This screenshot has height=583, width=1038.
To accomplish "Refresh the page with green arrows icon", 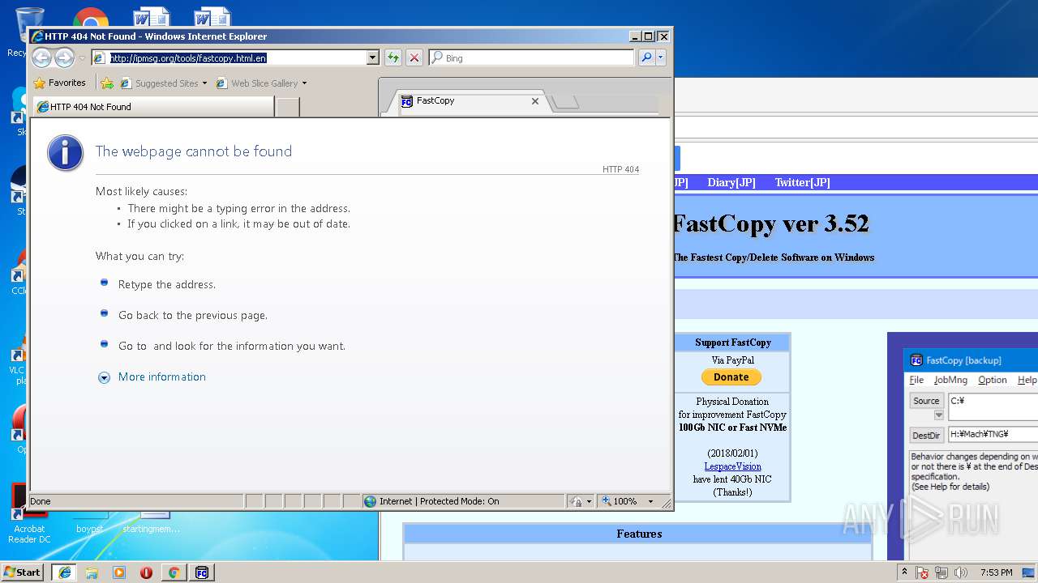I will tap(393, 57).
